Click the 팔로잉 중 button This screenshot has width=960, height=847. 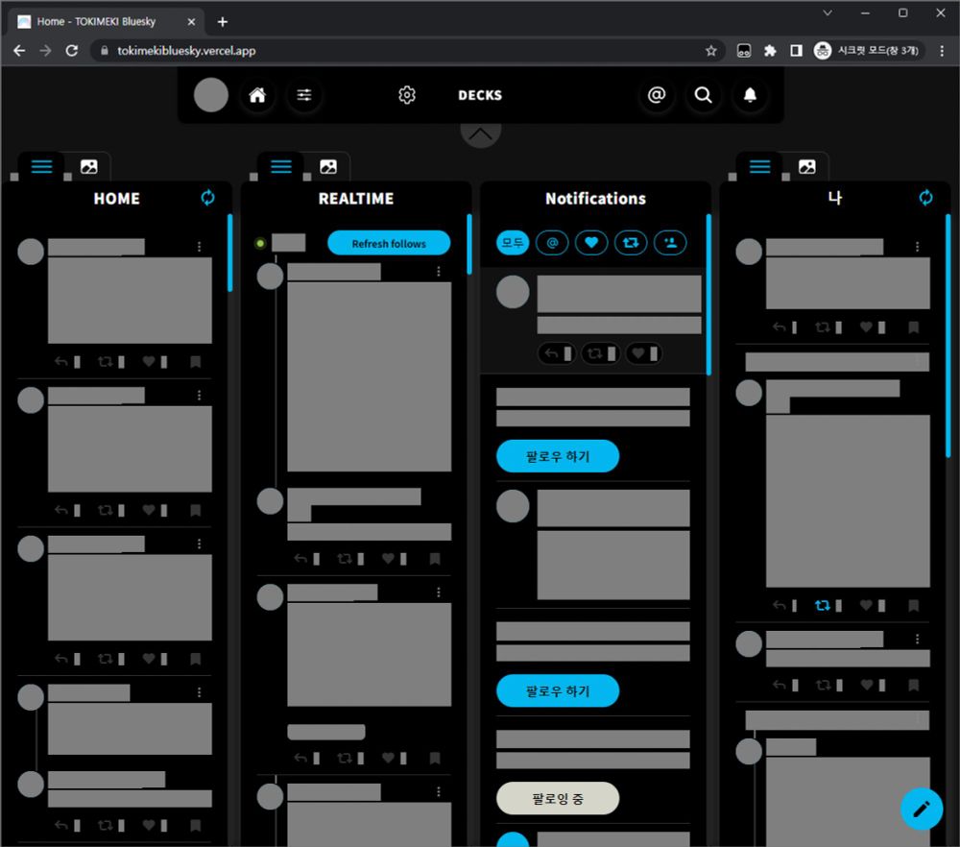point(558,799)
